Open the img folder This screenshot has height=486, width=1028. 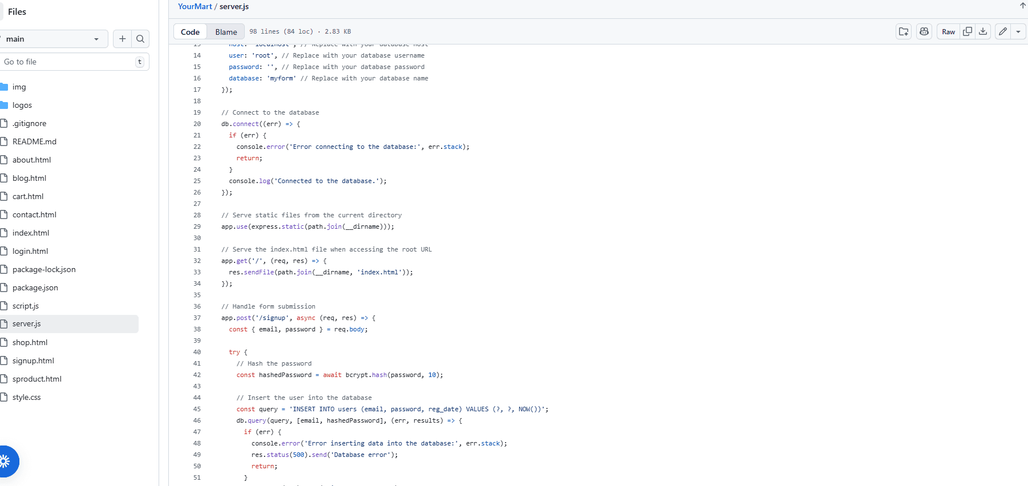click(x=19, y=87)
